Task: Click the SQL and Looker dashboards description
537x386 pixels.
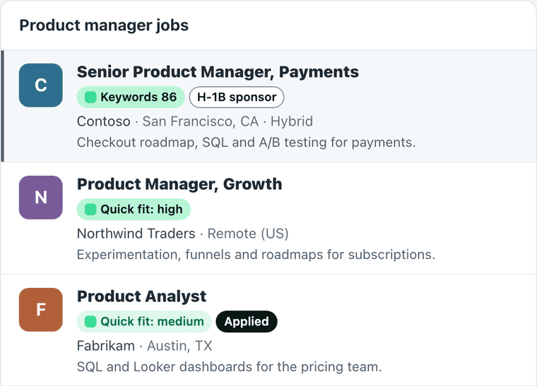Action: (x=229, y=366)
